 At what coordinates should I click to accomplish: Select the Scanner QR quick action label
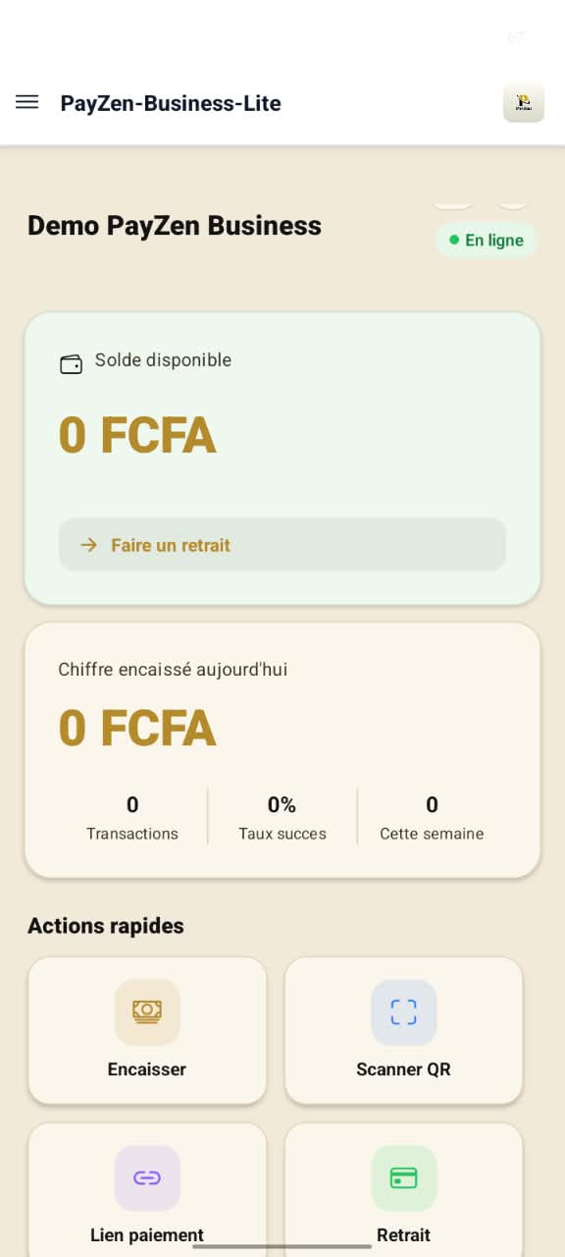(403, 1069)
